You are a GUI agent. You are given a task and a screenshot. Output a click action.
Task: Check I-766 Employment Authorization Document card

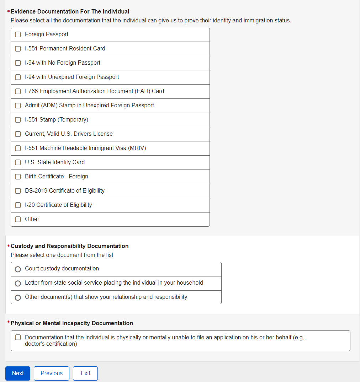coord(18,91)
